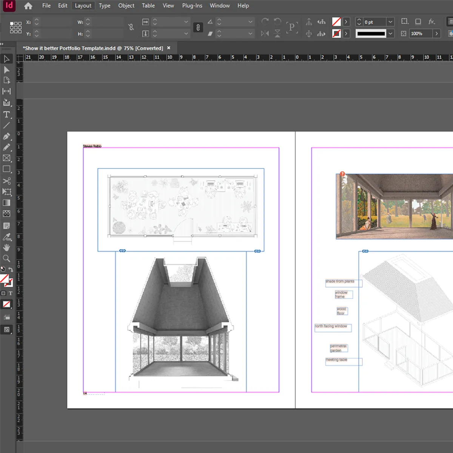The height and width of the screenshot is (453, 453).
Task: Grab the Hand tool
Action: coord(6,248)
